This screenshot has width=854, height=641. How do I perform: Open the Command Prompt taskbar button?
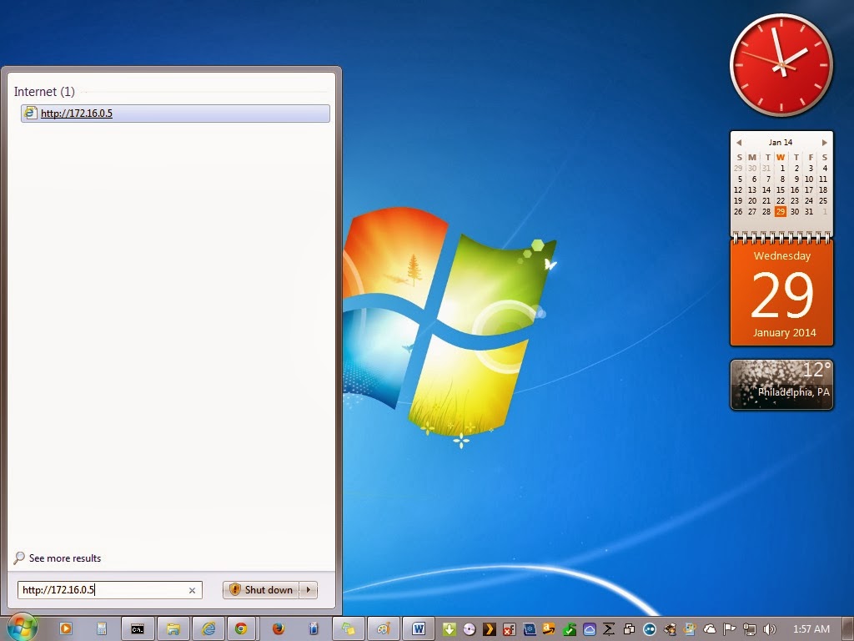tap(138, 629)
